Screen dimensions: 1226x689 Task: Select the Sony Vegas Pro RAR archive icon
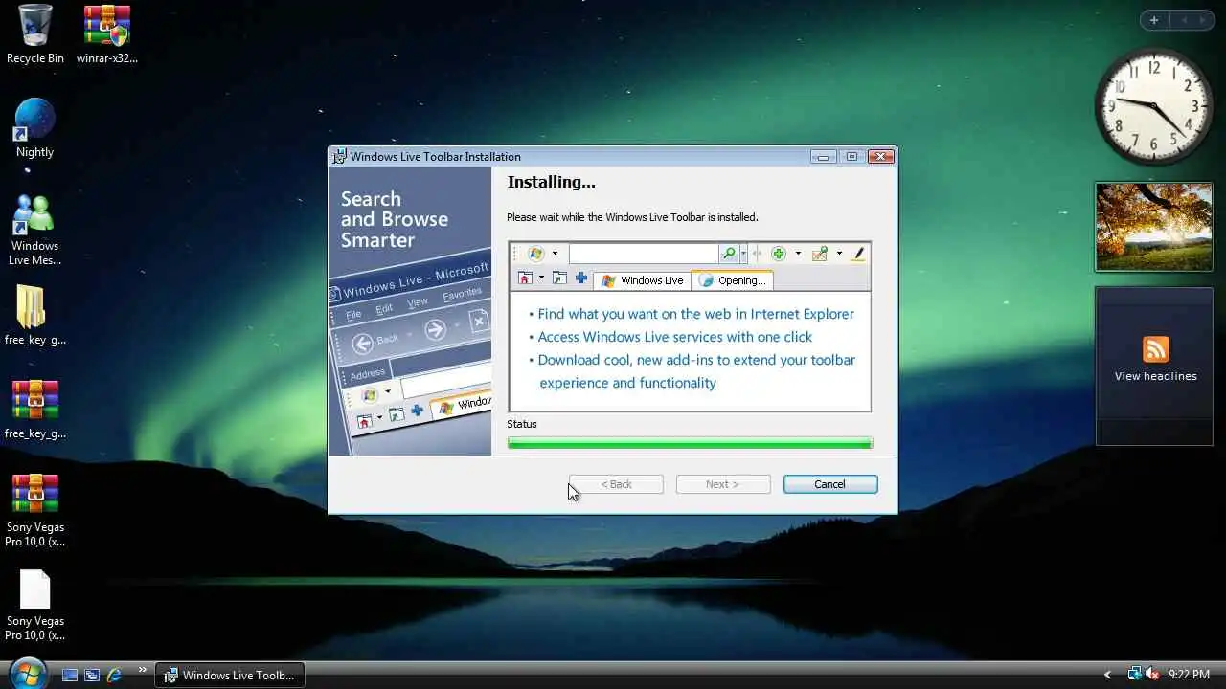[34, 510]
